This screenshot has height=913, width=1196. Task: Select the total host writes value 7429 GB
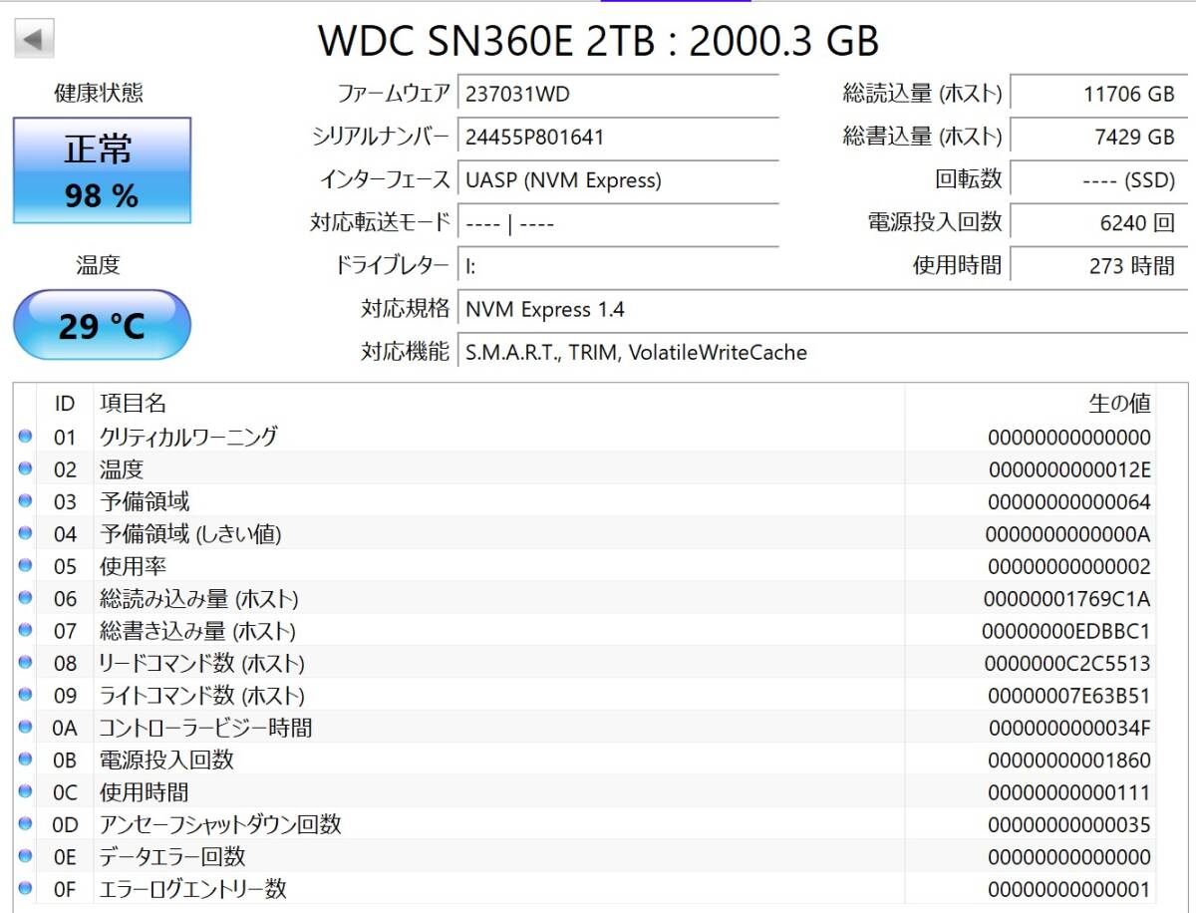[1098, 137]
